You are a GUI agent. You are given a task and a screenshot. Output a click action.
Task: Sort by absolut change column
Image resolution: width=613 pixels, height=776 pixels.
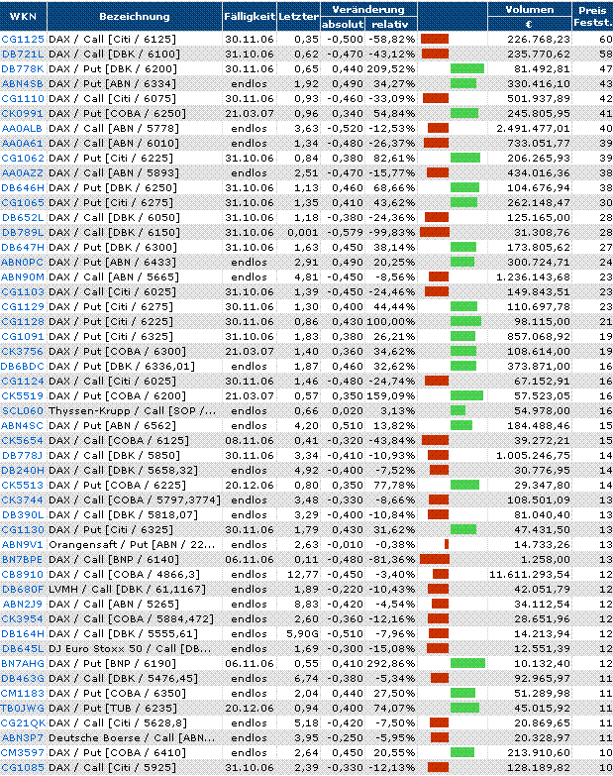(x=343, y=24)
